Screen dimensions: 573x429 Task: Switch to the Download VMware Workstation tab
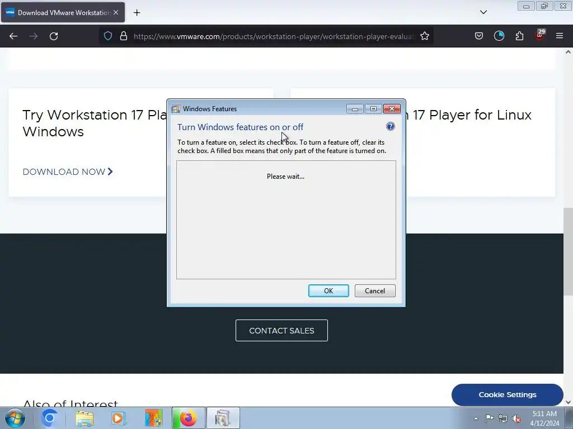point(63,12)
